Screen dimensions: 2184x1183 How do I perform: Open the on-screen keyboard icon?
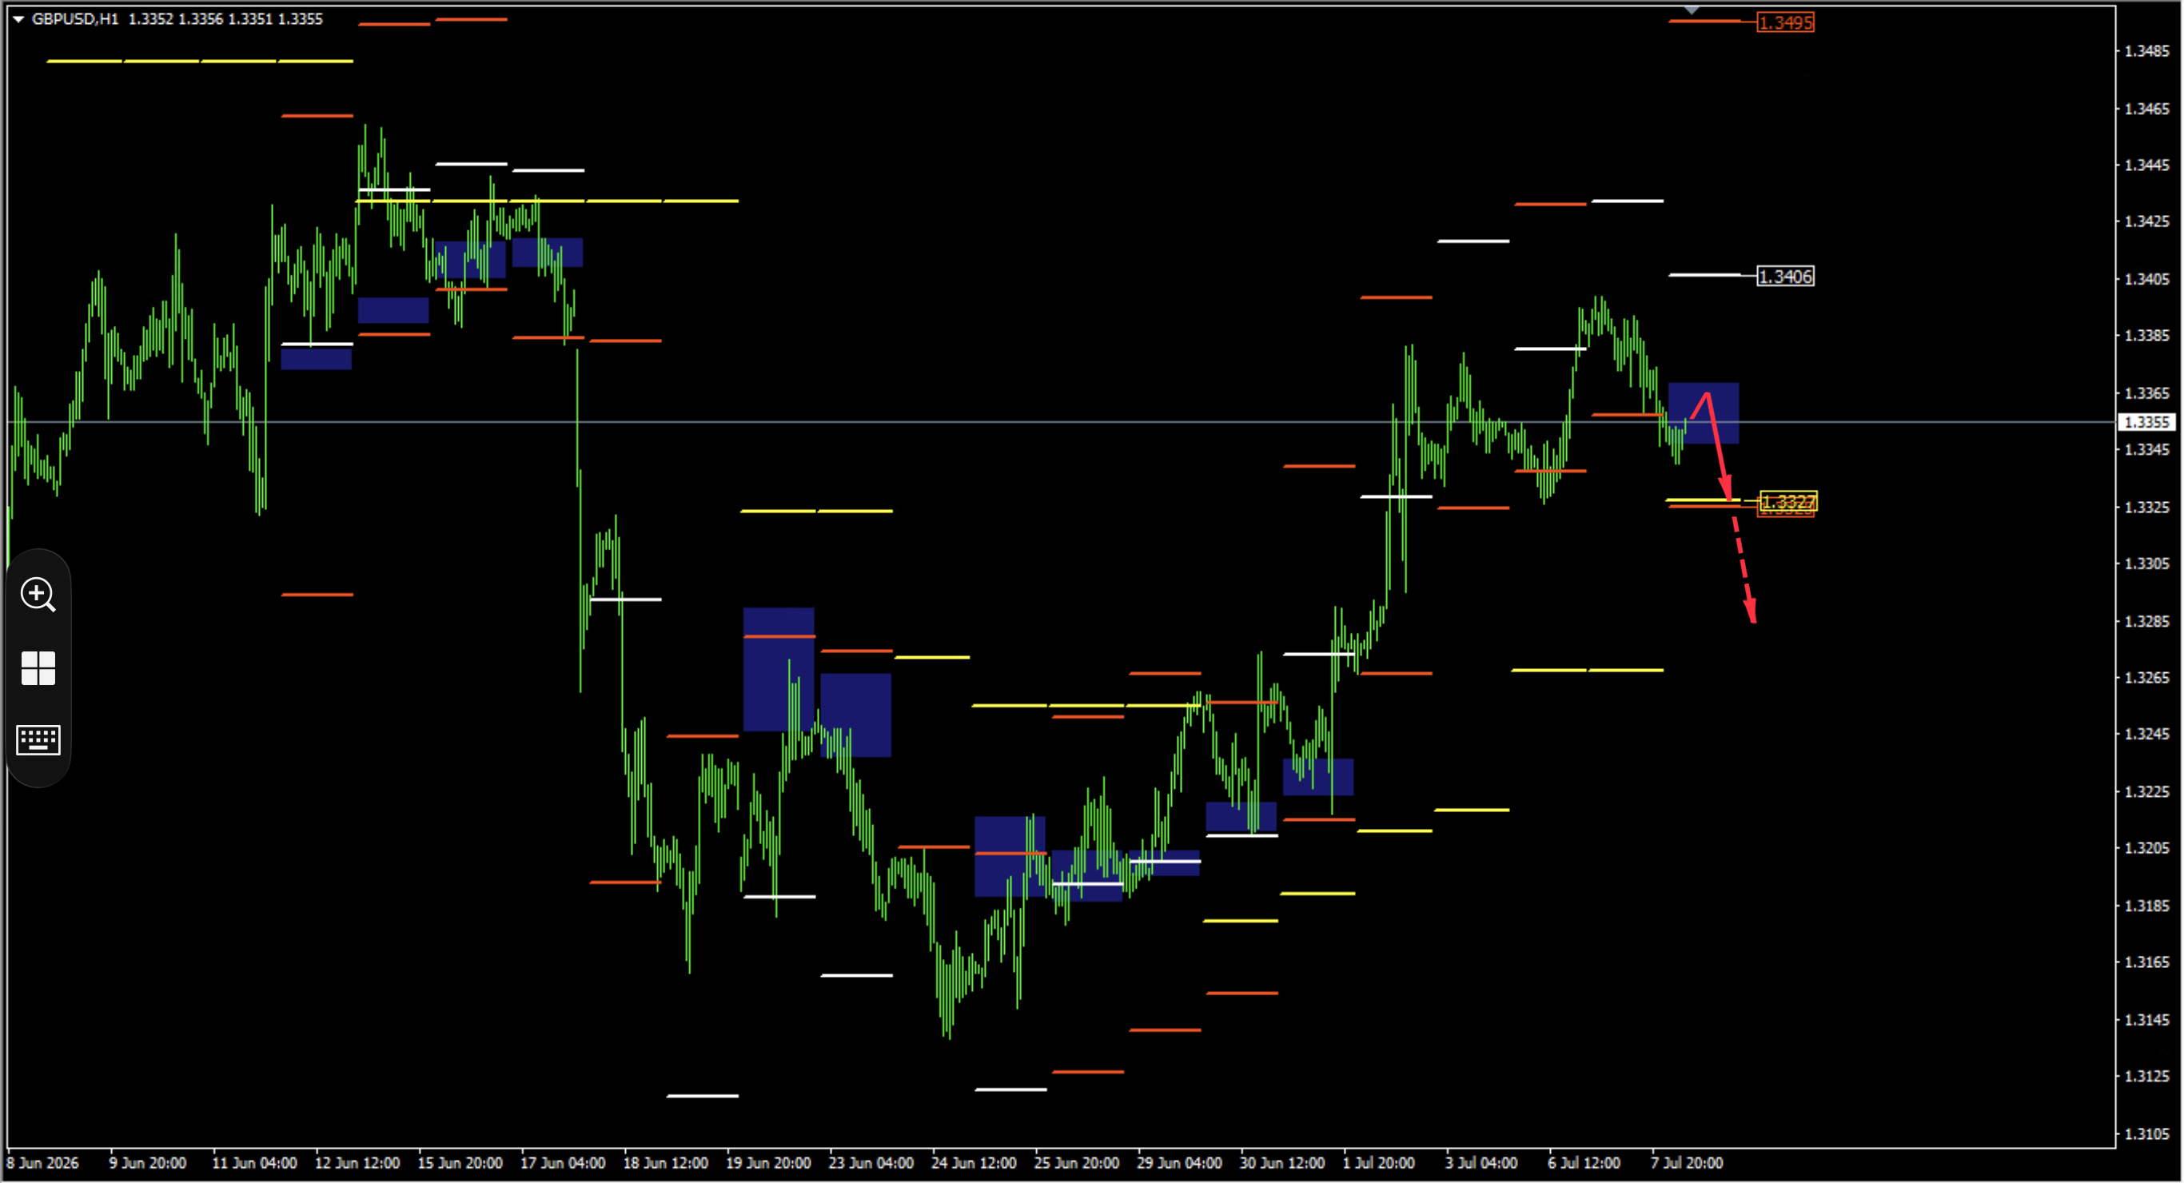tap(38, 740)
